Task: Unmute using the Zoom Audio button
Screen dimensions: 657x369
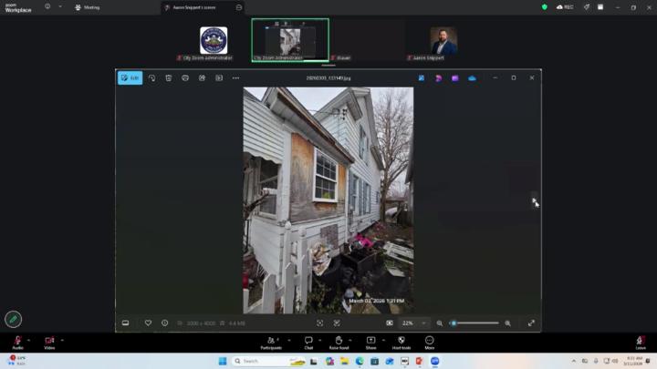Action: pyautogui.click(x=17, y=342)
